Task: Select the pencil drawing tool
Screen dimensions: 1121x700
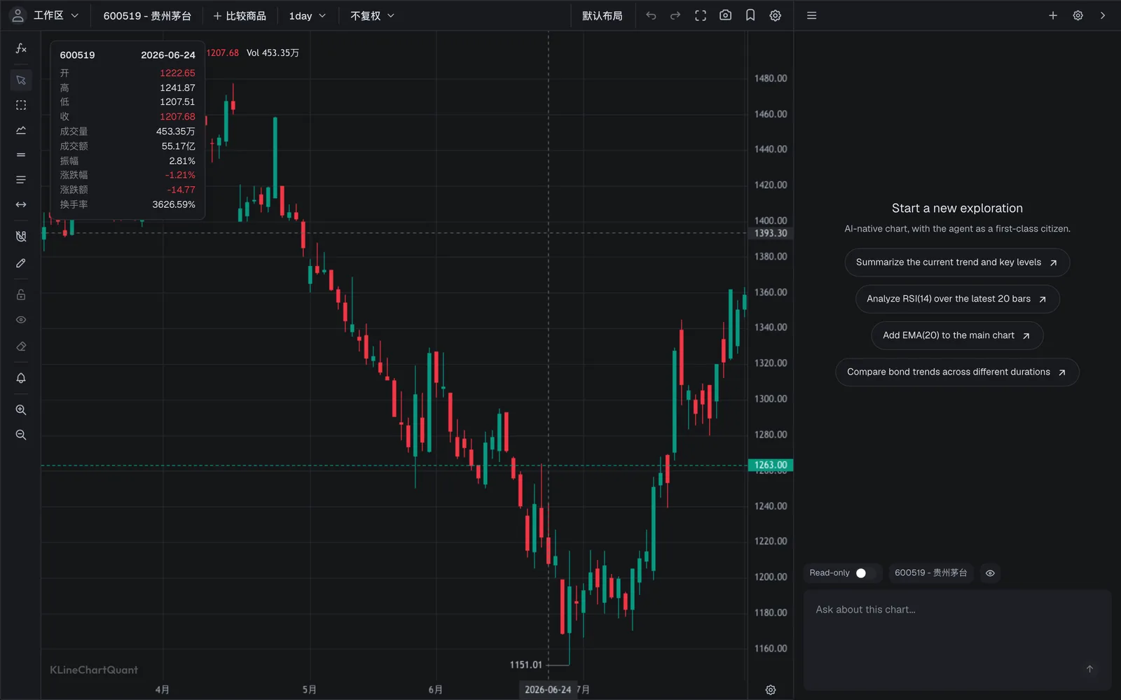Action: pyautogui.click(x=21, y=263)
